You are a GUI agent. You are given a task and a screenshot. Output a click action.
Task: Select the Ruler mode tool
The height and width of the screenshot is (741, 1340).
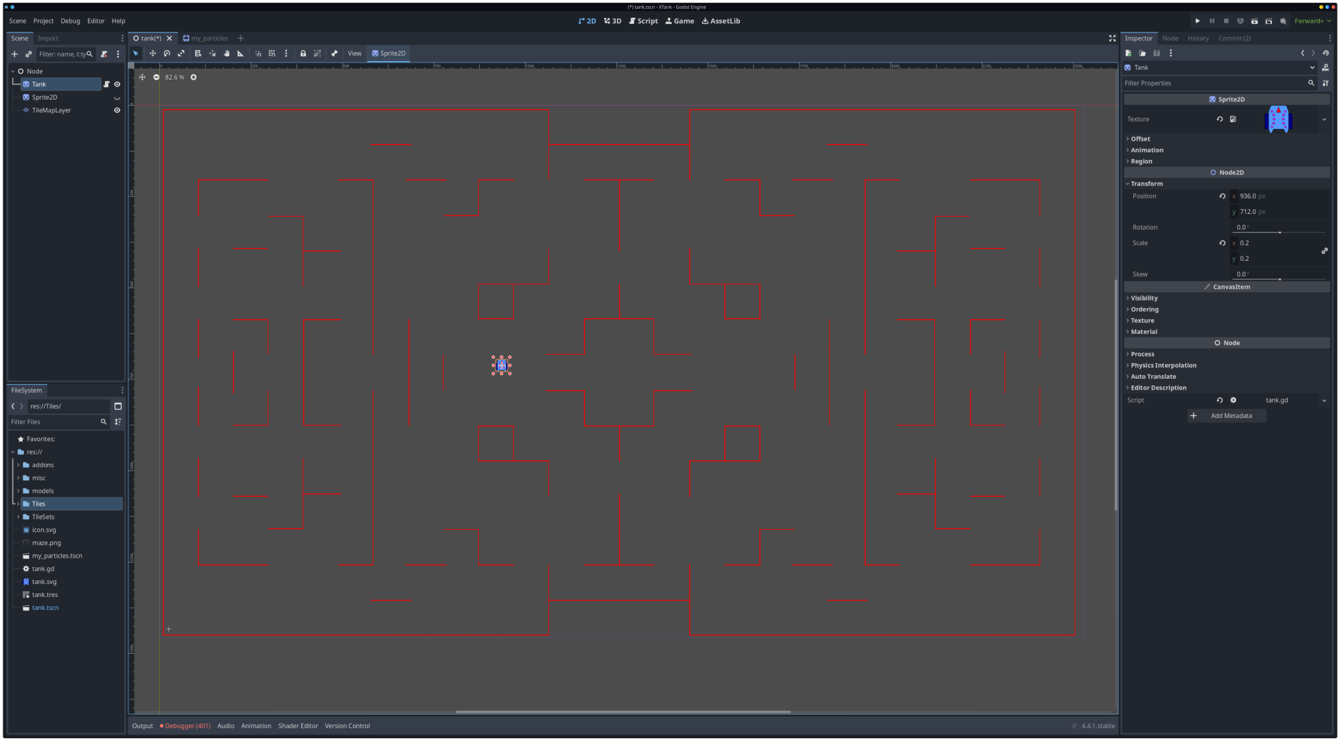click(240, 54)
